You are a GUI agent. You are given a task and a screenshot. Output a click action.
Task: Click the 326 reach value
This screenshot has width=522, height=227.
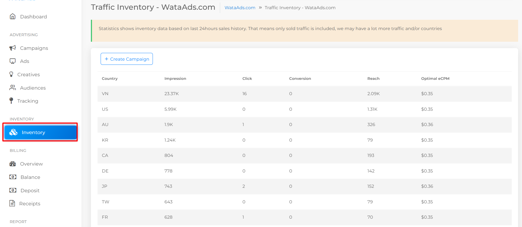[x=371, y=125]
